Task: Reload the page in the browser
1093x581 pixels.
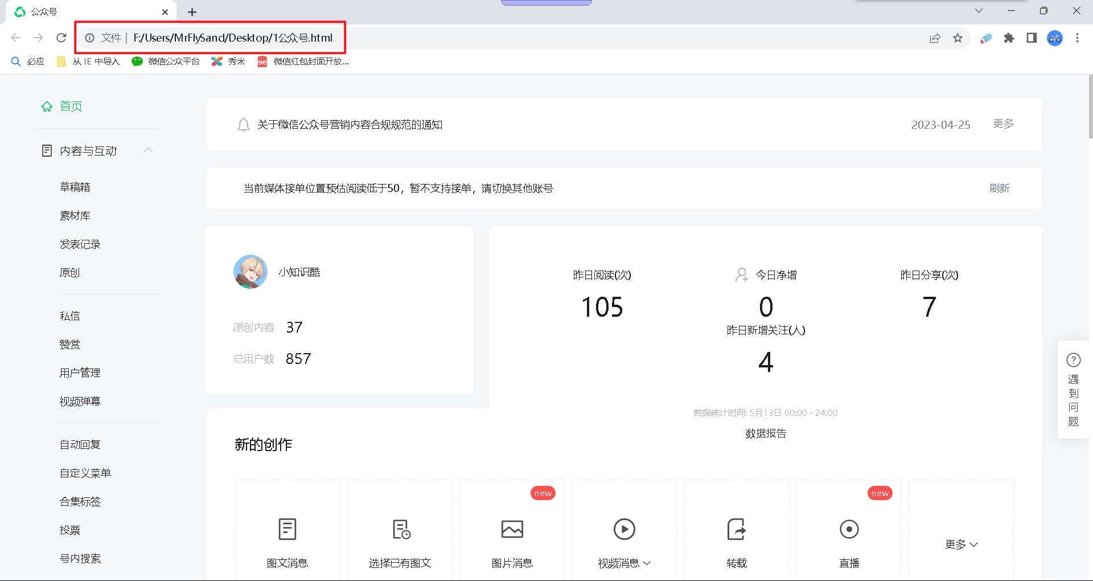Action: [61, 38]
